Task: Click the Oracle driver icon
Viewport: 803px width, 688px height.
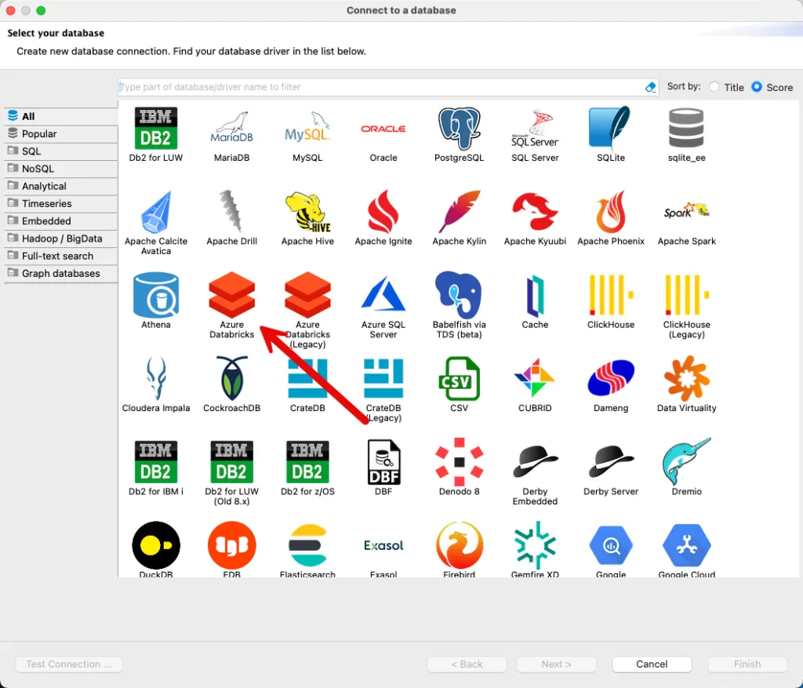Action: pos(383,129)
